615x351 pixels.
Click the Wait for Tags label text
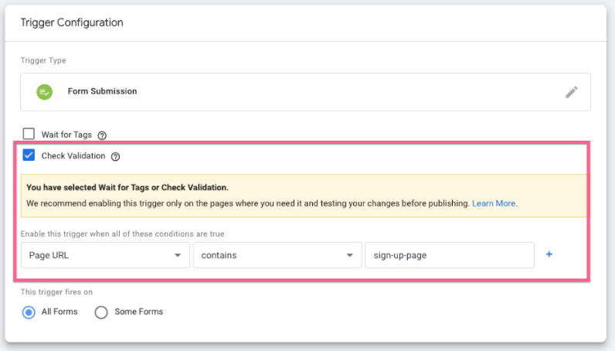(x=66, y=135)
